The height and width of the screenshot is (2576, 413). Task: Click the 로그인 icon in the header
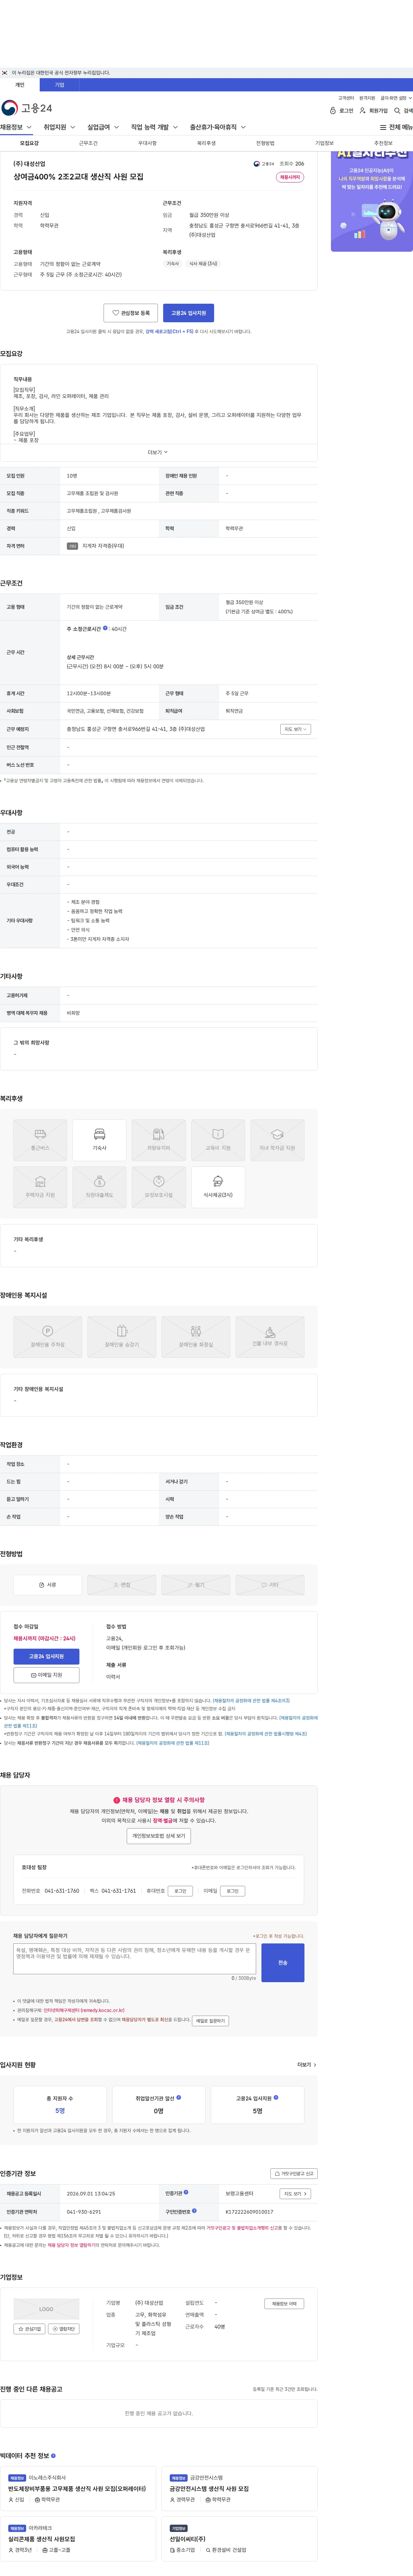[341, 111]
